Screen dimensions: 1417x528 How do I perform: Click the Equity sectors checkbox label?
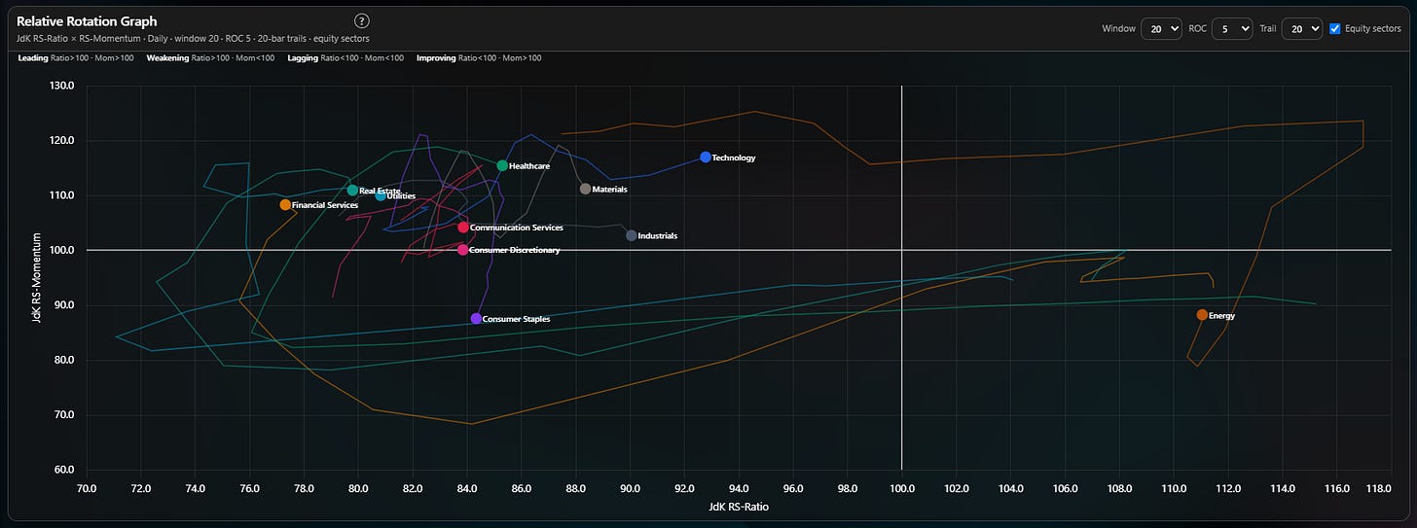tap(1372, 29)
